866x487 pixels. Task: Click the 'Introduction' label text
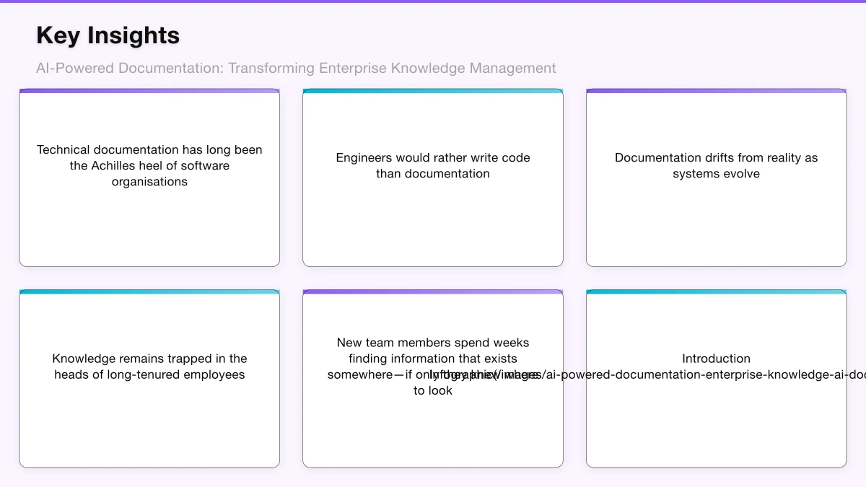[x=716, y=359]
